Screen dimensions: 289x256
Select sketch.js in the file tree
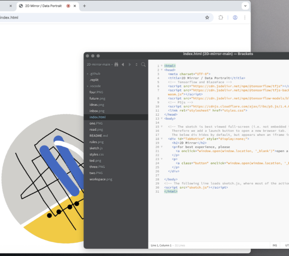[96, 148]
